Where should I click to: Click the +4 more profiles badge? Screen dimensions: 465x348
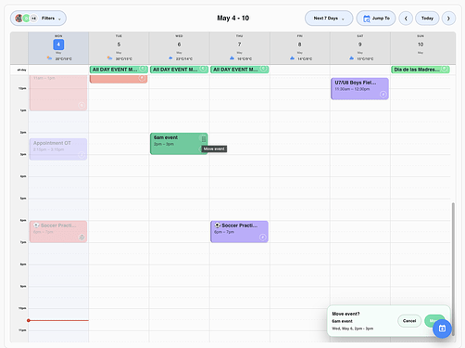tap(33, 19)
